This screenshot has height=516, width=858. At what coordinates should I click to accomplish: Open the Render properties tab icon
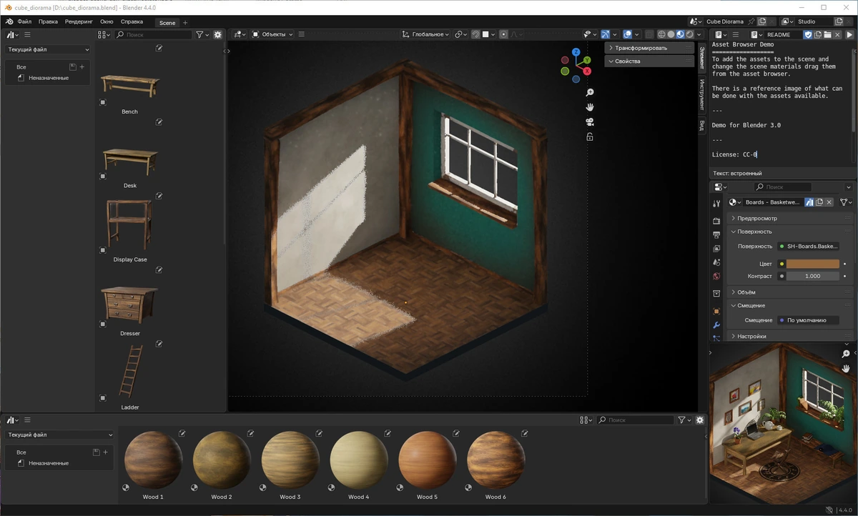pyautogui.click(x=716, y=221)
